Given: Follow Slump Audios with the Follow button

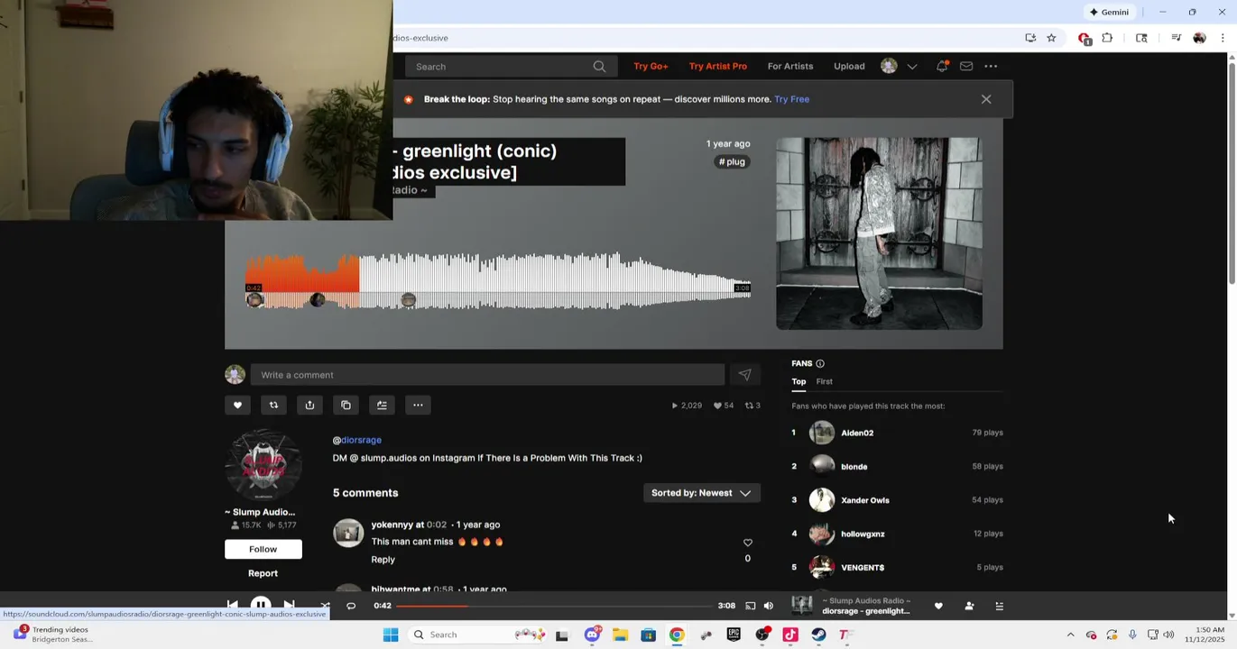Looking at the screenshot, I should tap(263, 549).
